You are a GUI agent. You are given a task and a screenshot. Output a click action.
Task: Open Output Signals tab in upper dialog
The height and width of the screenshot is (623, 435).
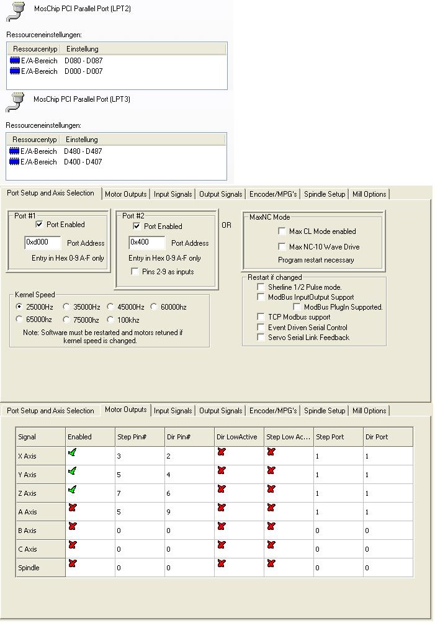220,194
